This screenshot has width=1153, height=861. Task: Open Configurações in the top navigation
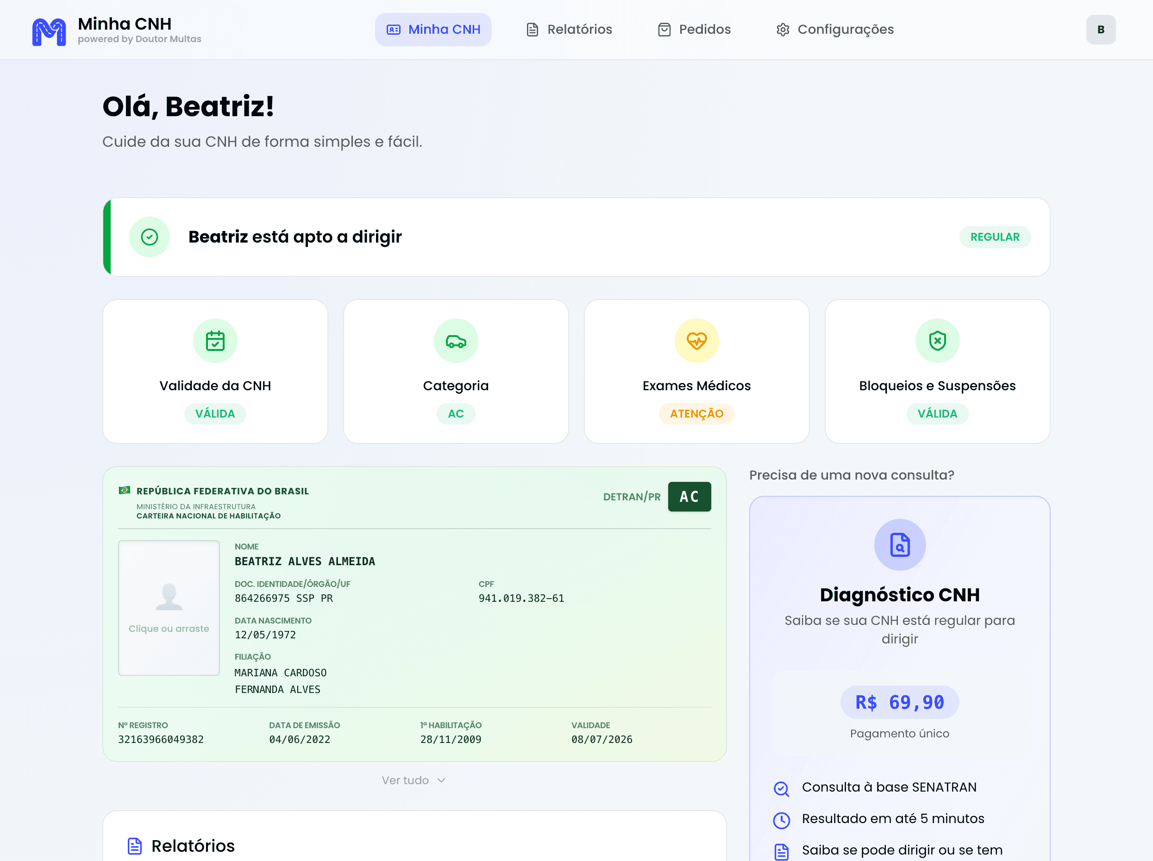pyautogui.click(x=835, y=30)
